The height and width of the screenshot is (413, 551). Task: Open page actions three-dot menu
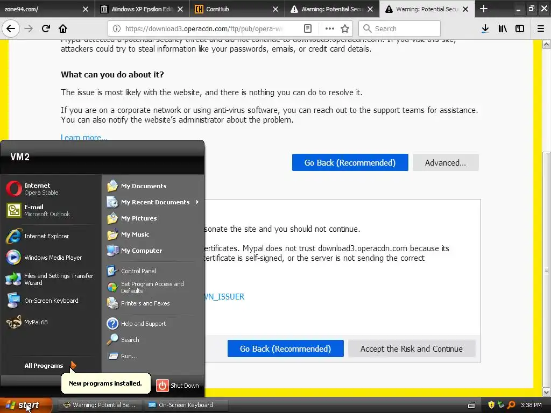[329, 29]
